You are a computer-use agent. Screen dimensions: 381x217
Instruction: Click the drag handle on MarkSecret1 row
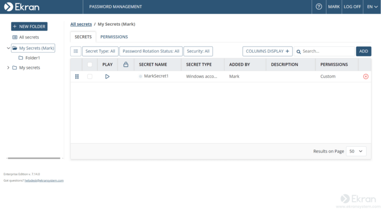[77, 76]
